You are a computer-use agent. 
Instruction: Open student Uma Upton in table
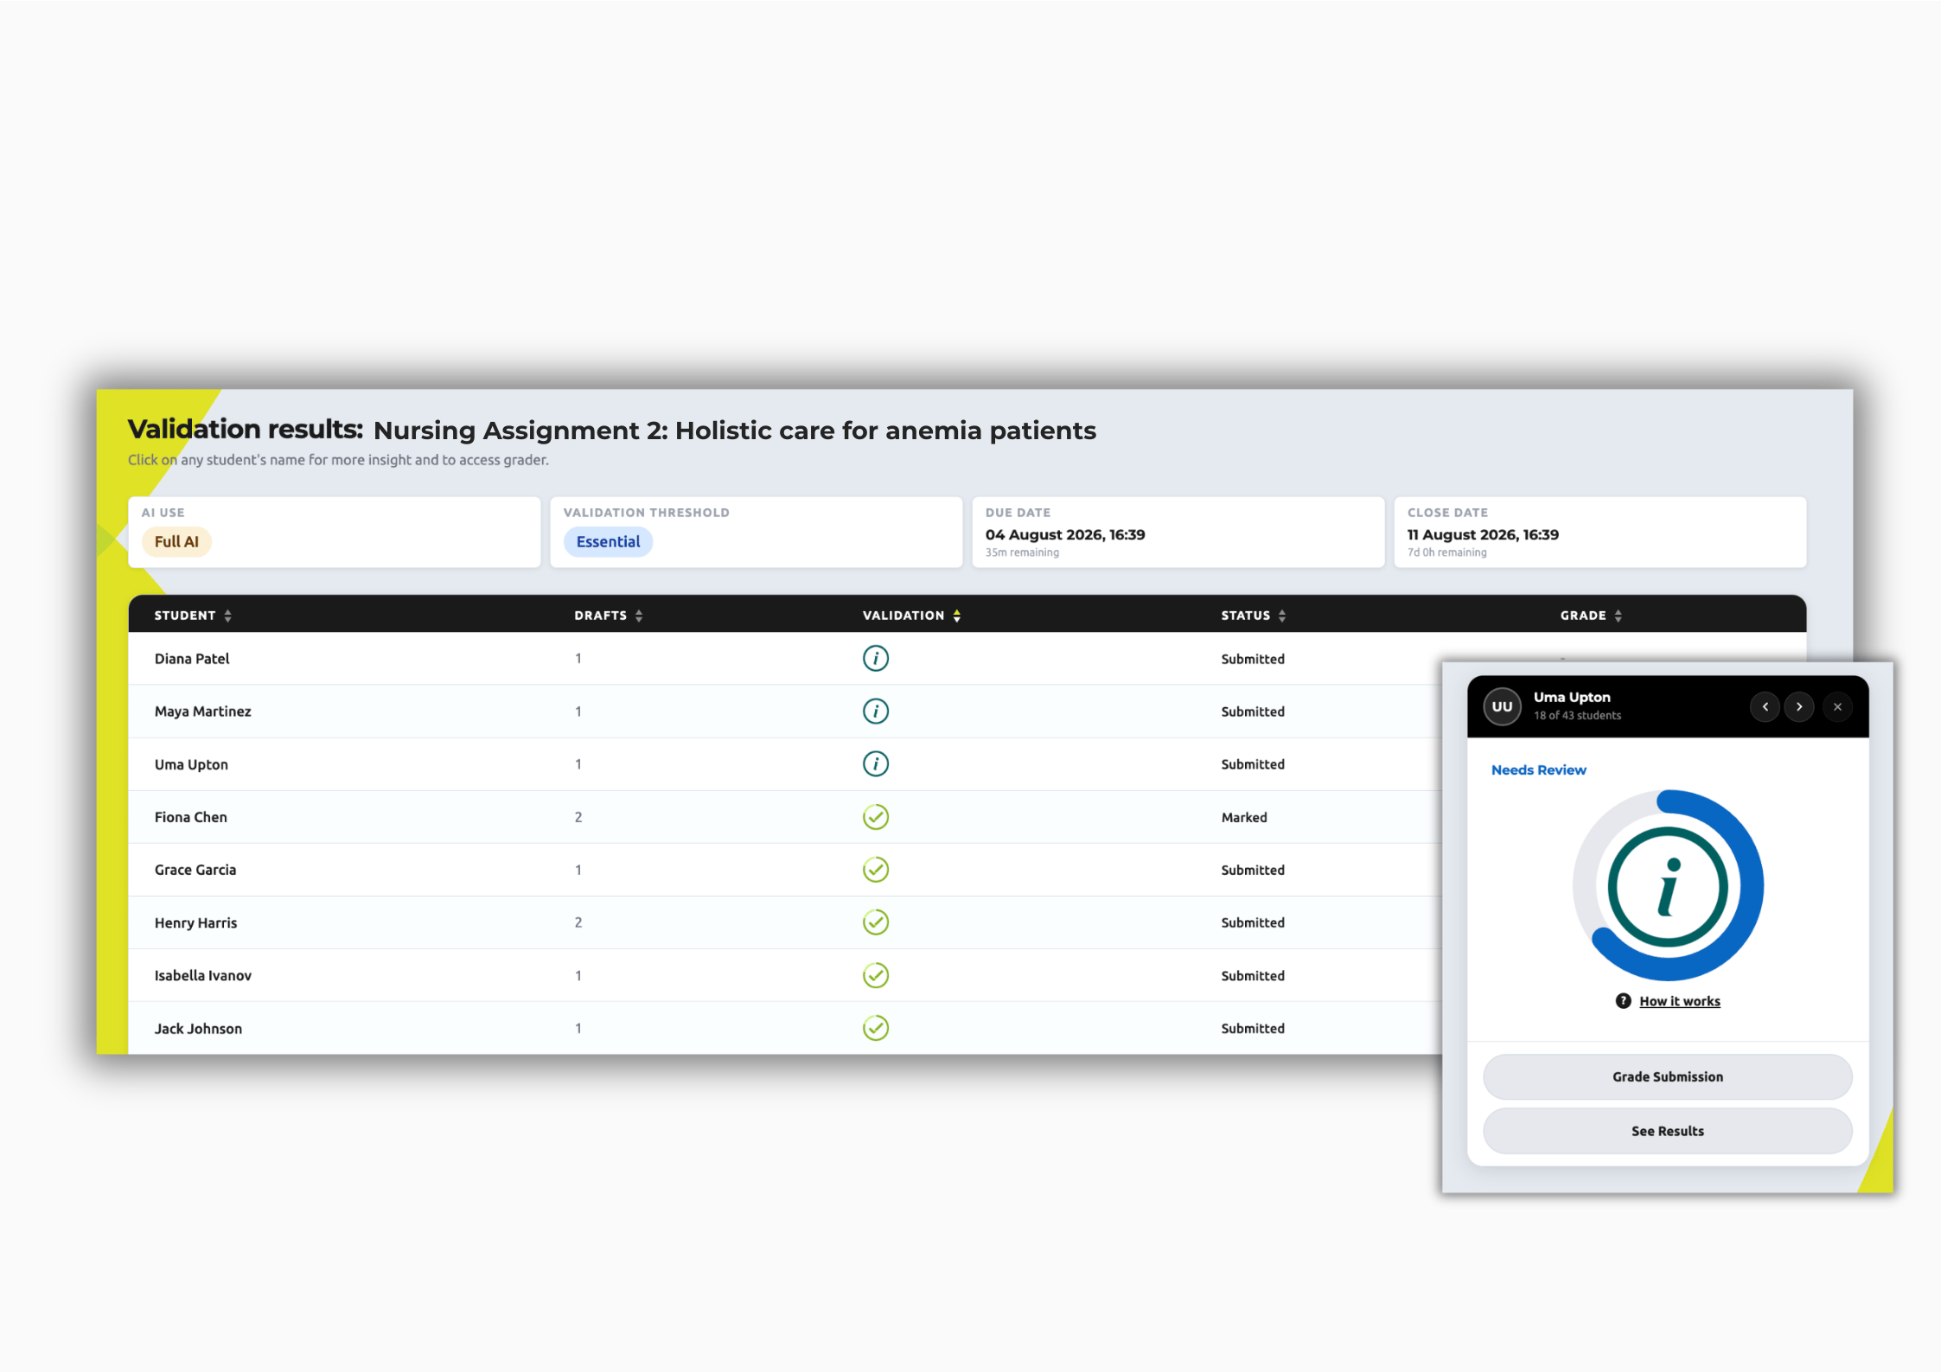point(191,764)
